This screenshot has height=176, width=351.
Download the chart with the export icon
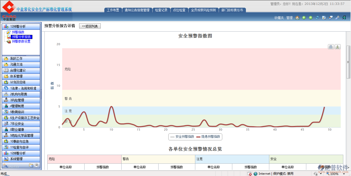tap(338, 47)
